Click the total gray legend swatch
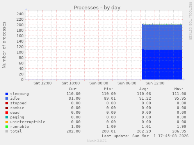The width and height of the screenshot is (194, 145). (x=7, y=131)
